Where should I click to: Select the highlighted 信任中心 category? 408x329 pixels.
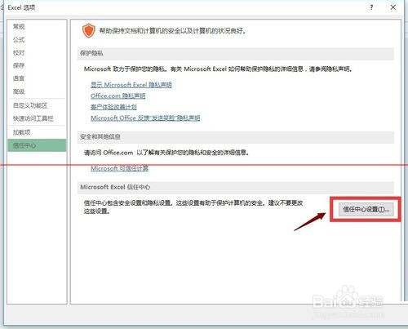point(37,145)
